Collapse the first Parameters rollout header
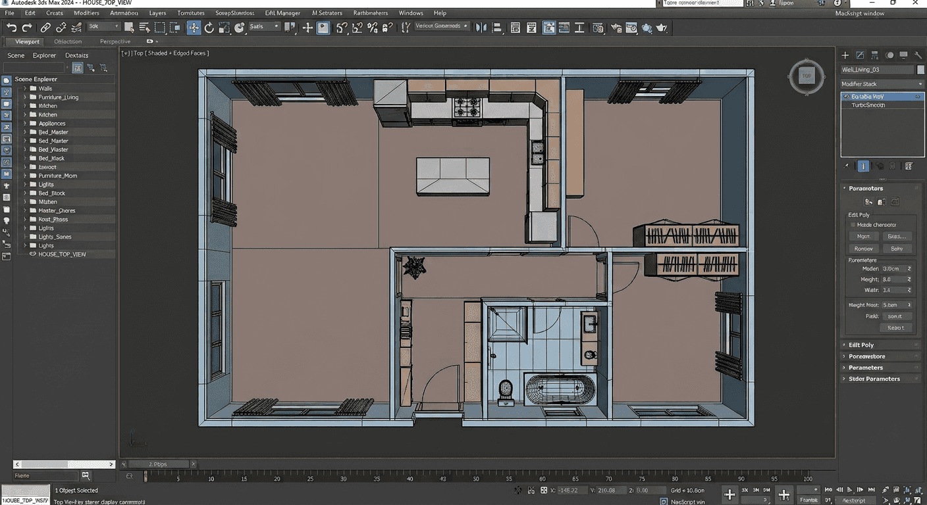Screen dimensions: 927x505 (880, 188)
